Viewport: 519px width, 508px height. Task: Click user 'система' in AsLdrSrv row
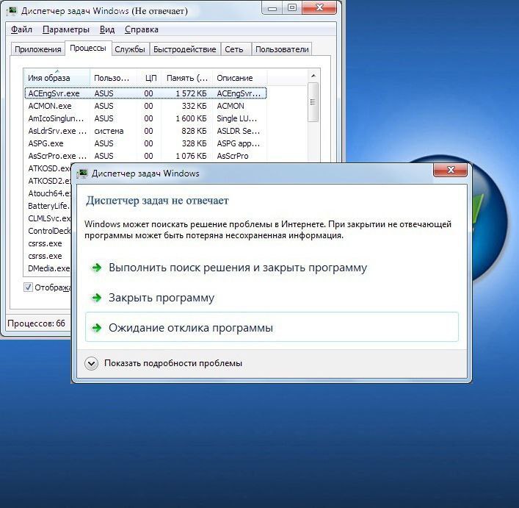pyautogui.click(x=109, y=131)
